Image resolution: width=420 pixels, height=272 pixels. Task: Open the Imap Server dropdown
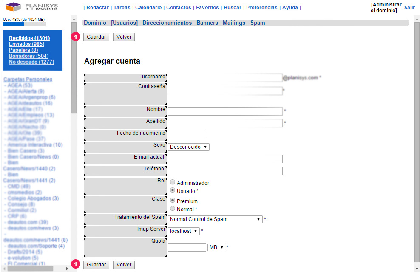[184, 231]
